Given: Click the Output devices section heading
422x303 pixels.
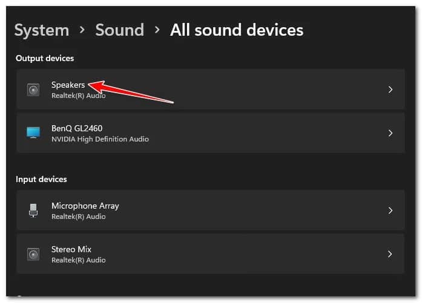Looking at the screenshot, I should pyautogui.click(x=45, y=58).
